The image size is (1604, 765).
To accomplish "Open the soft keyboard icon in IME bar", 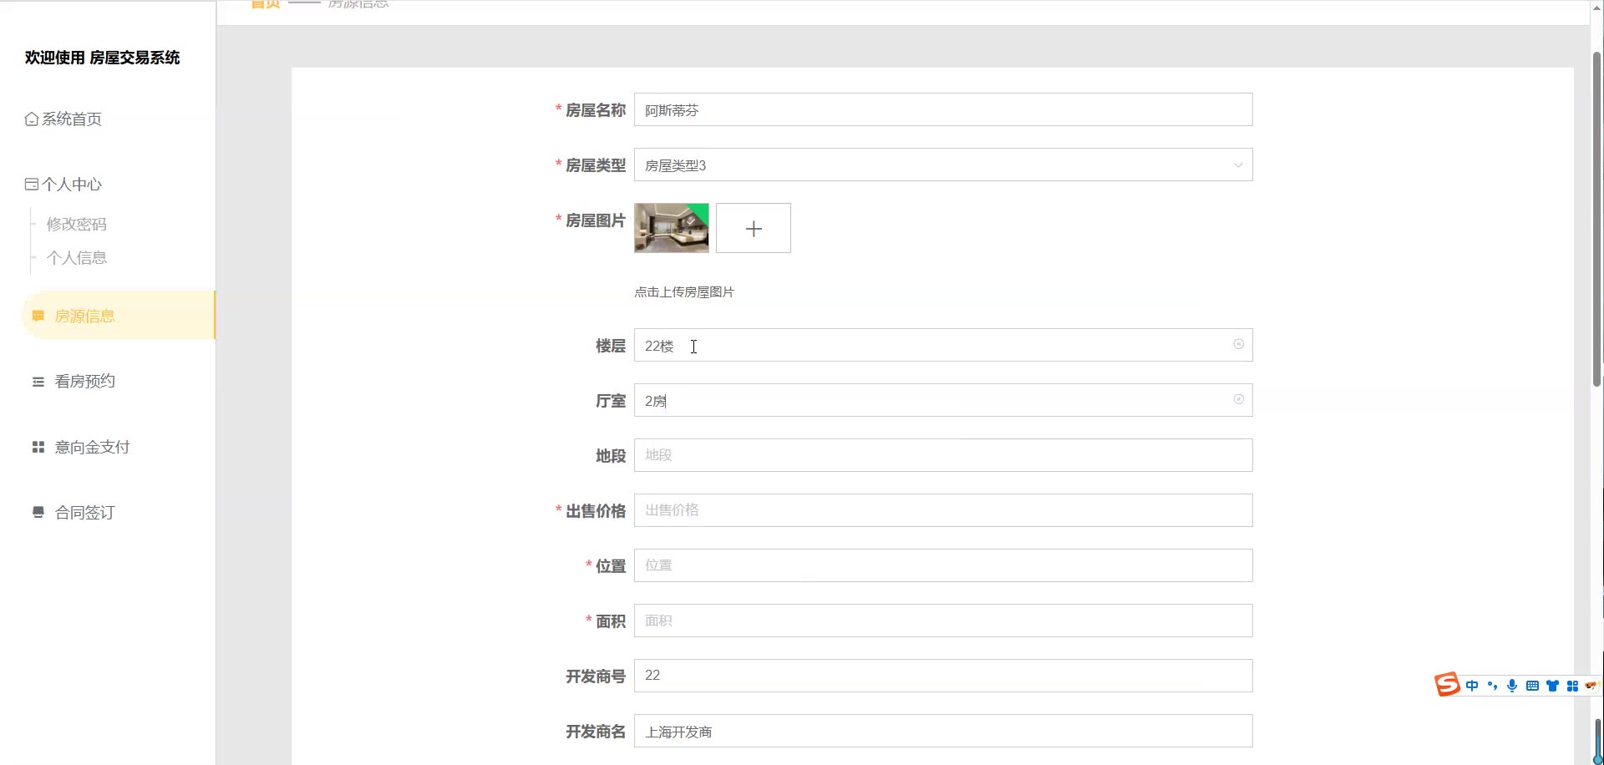I will (x=1532, y=686).
